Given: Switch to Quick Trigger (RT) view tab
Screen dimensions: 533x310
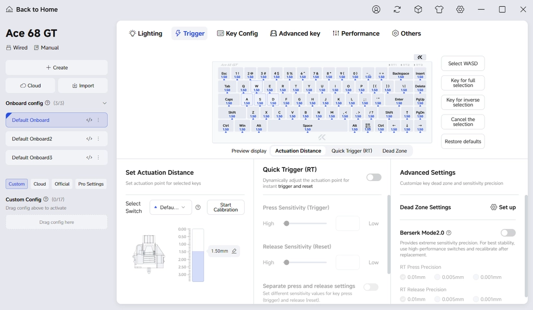Looking at the screenshot, I should tap(352, 151).
